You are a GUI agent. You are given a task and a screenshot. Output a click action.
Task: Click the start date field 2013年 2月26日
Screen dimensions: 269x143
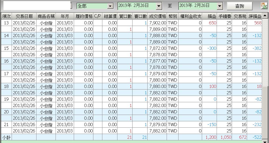click(137, 6)
